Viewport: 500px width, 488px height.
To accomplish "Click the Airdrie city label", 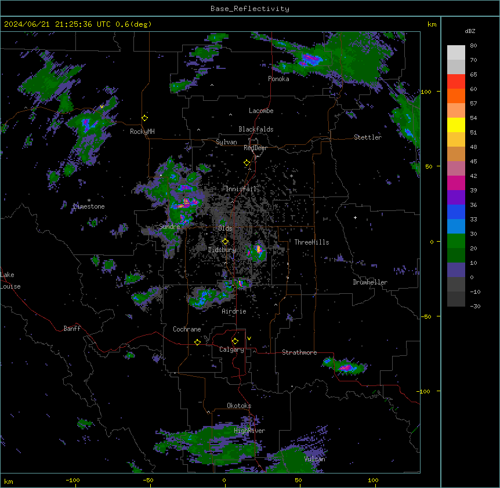I will pos(234,311).
